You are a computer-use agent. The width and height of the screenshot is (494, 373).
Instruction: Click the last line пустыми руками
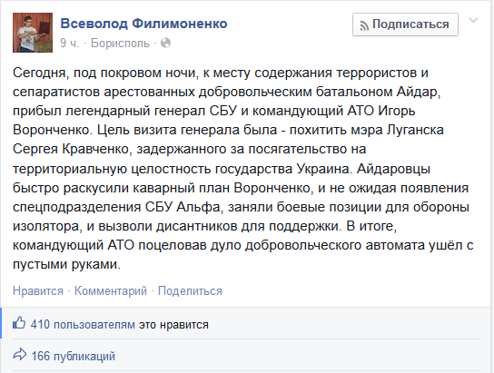point(67,264)
